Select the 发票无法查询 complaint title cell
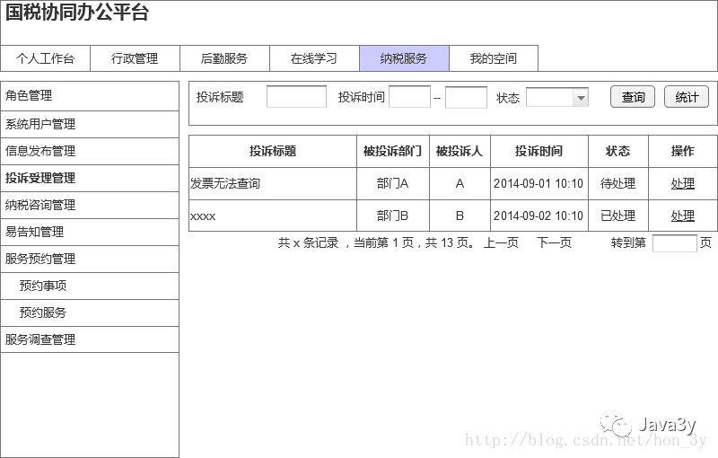Image resolution: width=718 pixels, height=458 pixels. pyautogui.click(x=273, y=184)
